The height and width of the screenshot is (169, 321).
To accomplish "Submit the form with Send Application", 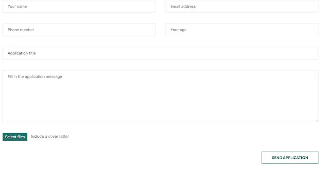I will coord(290,158).
